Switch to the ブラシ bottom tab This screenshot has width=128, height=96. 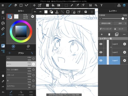point(11,93)
